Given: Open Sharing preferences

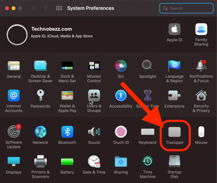Looking at the screenshot, I should (x=121, y=161).
